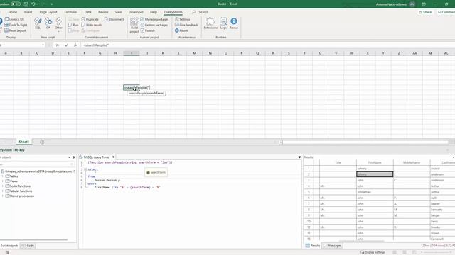
Task: Expand Scalar functions node
Action: [3, 186]
